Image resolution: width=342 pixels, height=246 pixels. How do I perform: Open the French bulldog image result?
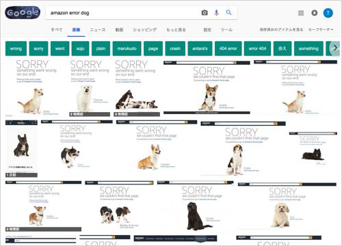(21, 148)
